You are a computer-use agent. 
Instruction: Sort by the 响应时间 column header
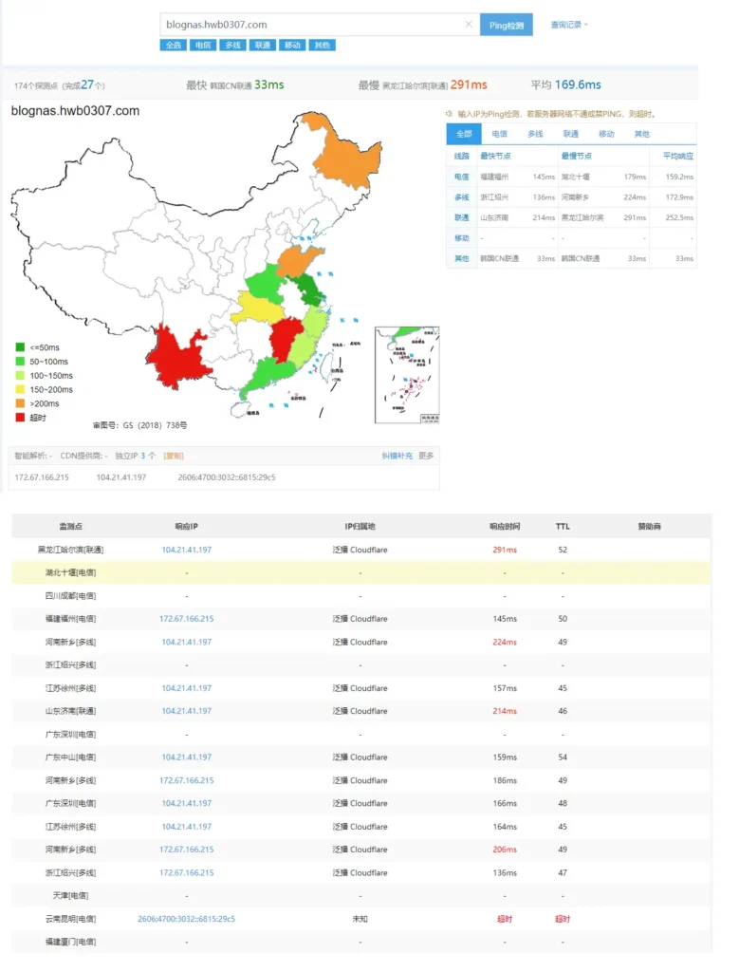[503, 526]
